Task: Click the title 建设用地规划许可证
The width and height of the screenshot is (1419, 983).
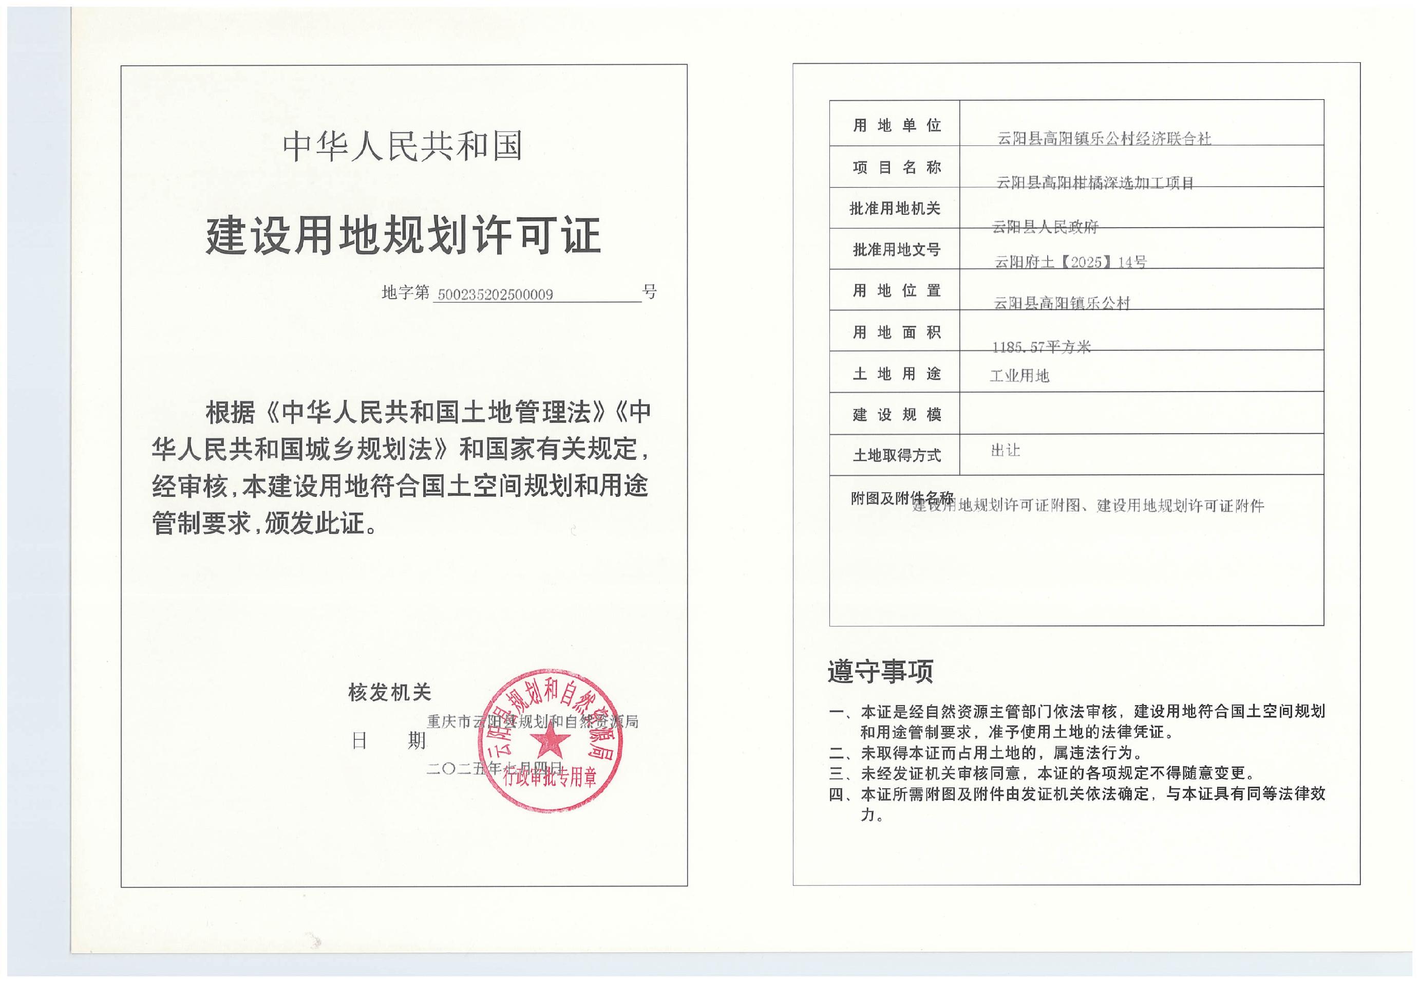Action: 403,235
